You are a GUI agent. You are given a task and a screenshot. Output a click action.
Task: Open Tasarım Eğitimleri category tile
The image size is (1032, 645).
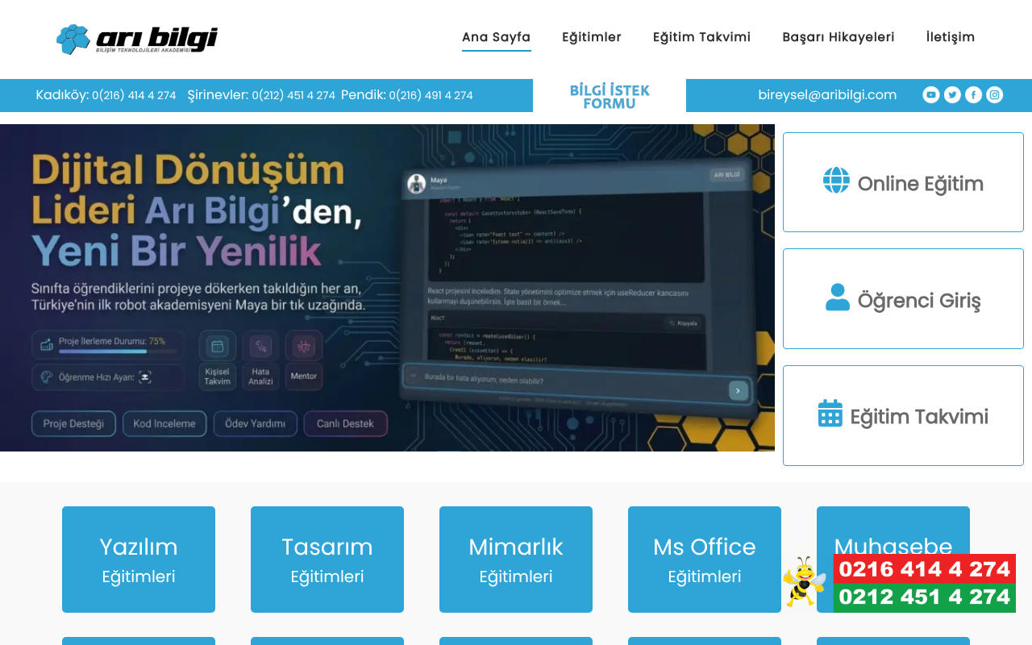point(327,560)
